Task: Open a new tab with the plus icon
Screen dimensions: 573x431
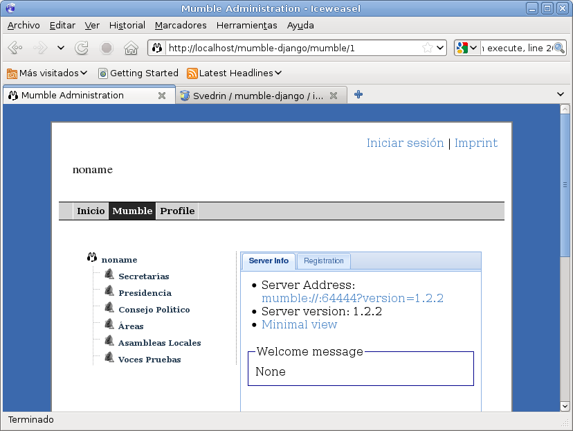Action: (x=358, y=94)
